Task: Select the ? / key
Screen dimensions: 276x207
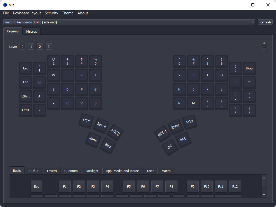Action: point(235,110)
